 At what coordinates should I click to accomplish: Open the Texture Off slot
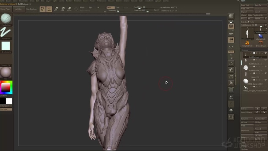tap(6, 59)
